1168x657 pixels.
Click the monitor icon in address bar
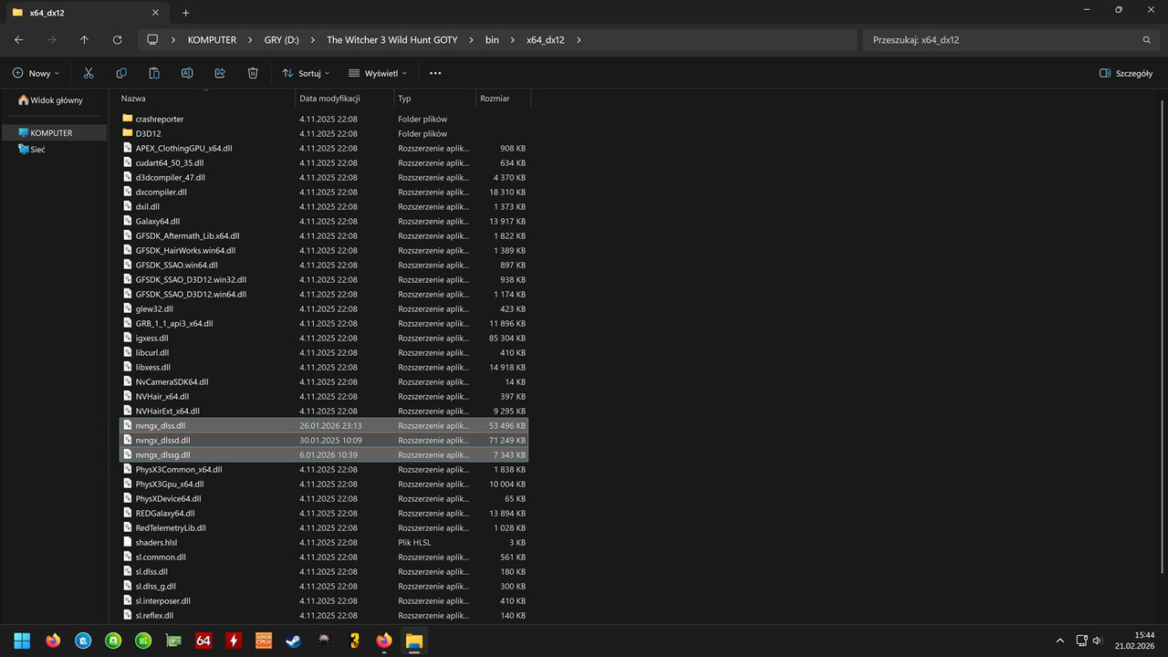click(x=152, y=40)
